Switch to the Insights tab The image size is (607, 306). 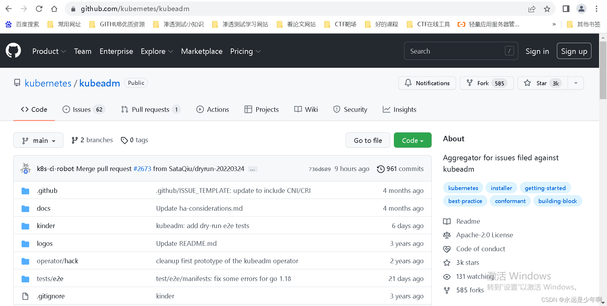[400, 109]
